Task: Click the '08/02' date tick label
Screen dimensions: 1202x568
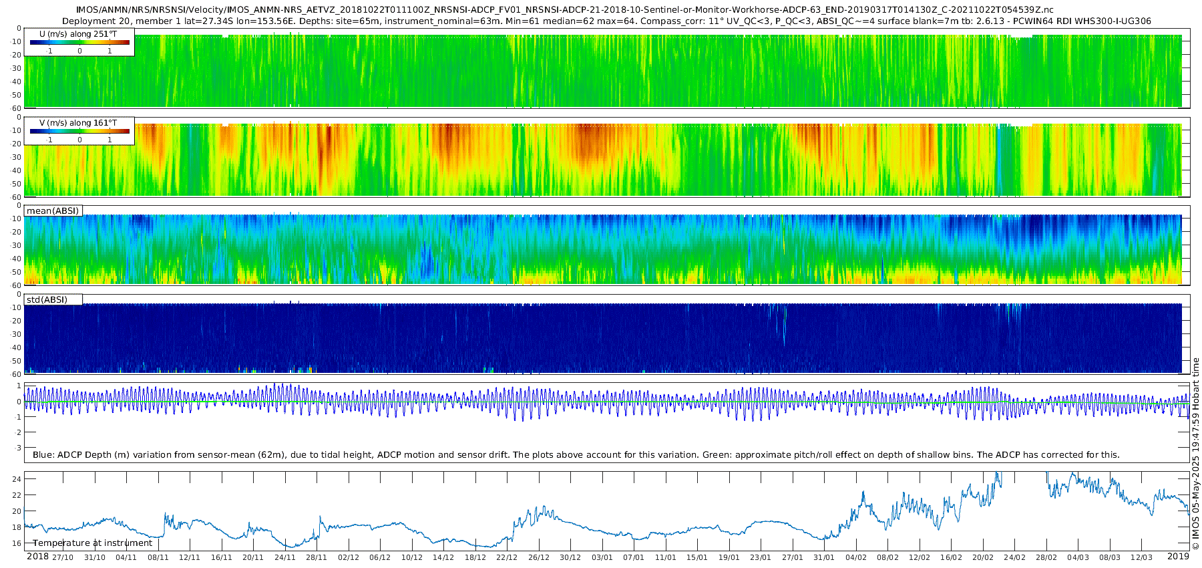Action: click(887, 557)
